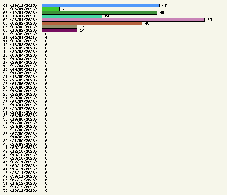Select the small green bar for week 02
227x195 pixels.
click(51, 9)
